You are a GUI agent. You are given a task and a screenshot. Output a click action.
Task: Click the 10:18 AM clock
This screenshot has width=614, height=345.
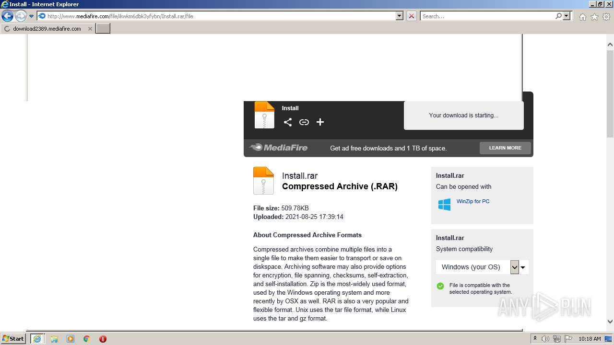click(590, 339)
